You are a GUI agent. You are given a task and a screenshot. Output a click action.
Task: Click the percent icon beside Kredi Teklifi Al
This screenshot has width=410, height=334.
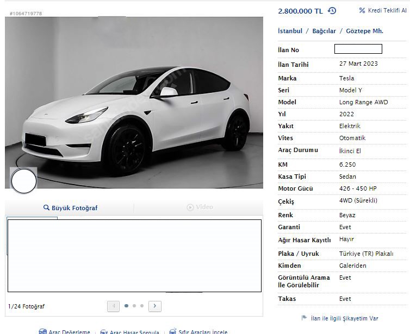click(x=362, y=11)
